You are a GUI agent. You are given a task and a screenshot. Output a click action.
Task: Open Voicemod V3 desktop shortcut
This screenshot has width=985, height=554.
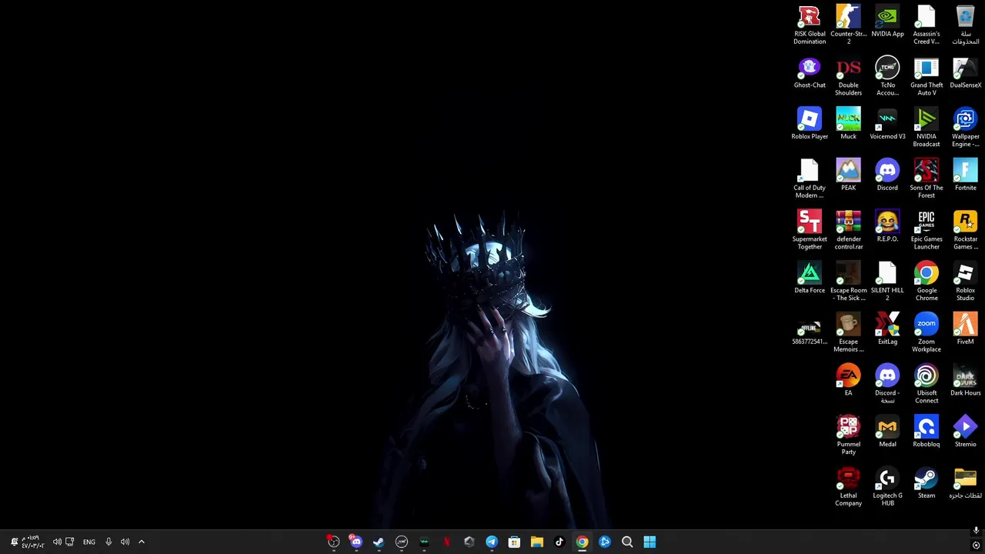coord(887,125)
